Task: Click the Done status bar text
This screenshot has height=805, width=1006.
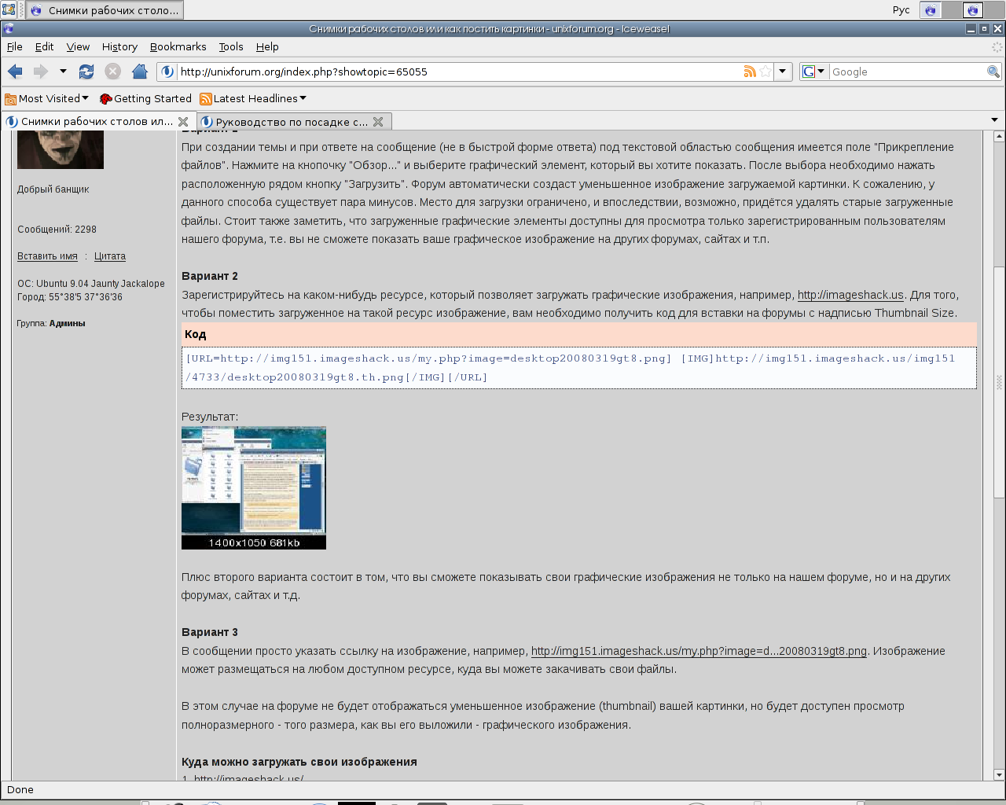Action: tap(20, 790)
